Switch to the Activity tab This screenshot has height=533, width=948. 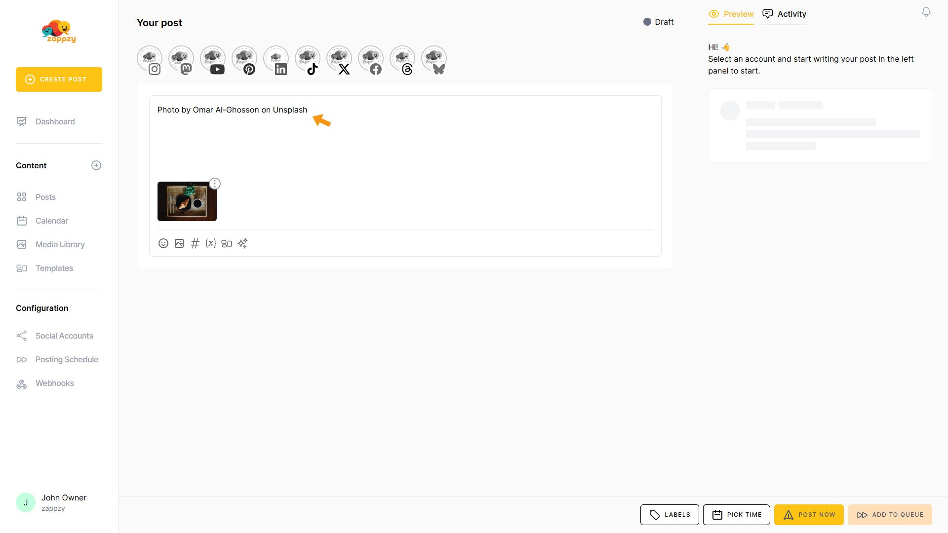click(785, 14)
